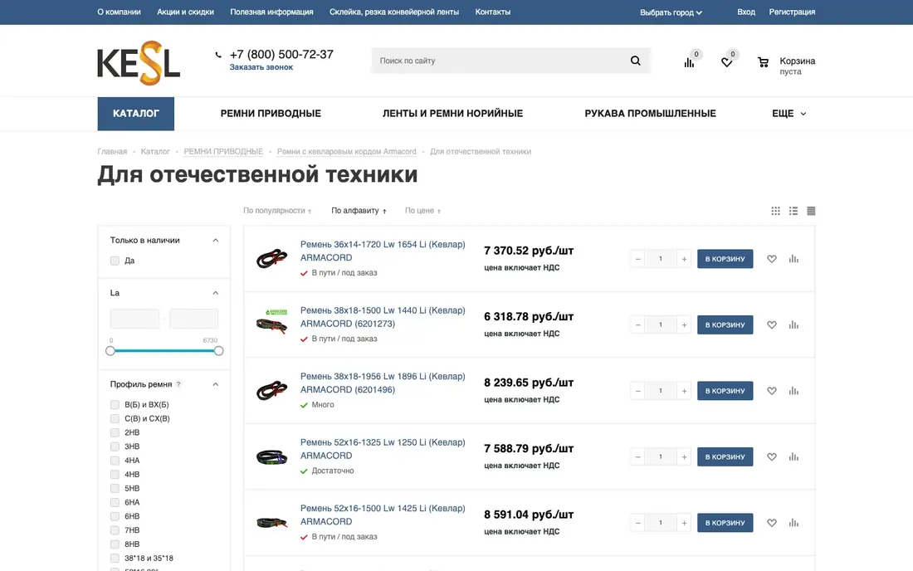Open thumbnail of Ремень 52x16-1325

click(272, 457)
